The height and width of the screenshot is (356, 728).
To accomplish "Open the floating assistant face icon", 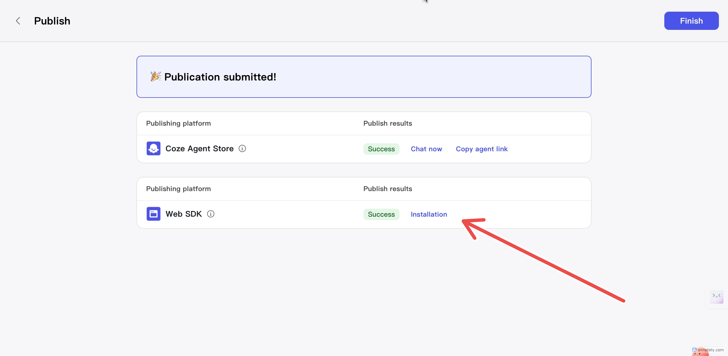I will click(717, 297).
